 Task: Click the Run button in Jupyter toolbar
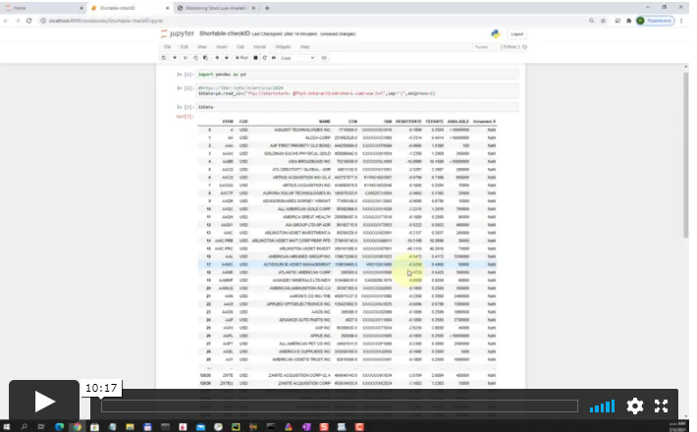(241, 58)
